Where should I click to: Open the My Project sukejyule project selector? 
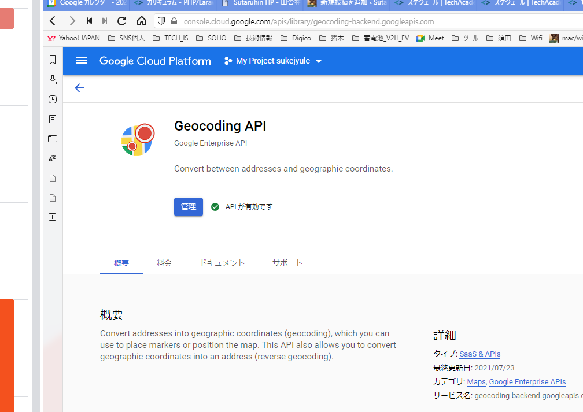(x=273, y=61)
